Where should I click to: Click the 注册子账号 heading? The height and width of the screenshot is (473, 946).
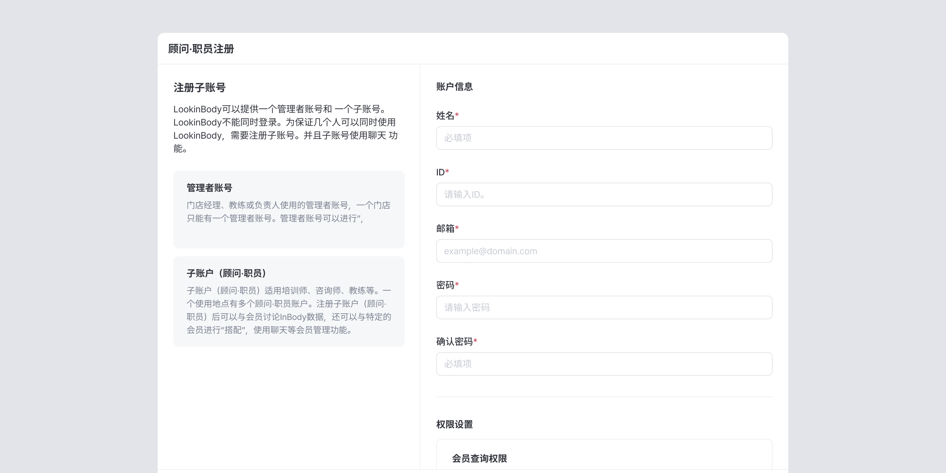point(199,87)
